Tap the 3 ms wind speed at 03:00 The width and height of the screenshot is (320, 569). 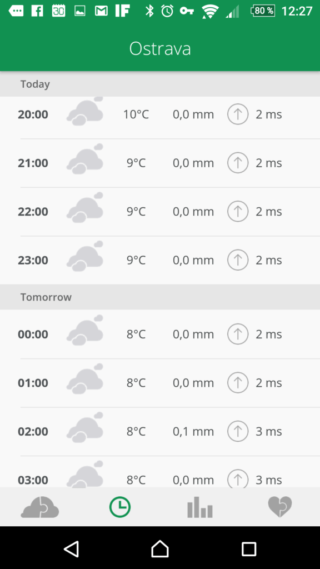coord(269,480)
